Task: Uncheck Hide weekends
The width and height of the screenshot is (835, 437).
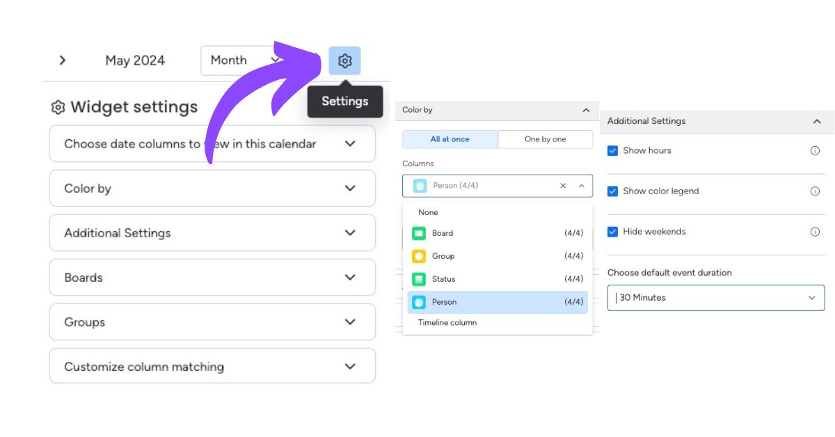Action: tap(613, 231)
